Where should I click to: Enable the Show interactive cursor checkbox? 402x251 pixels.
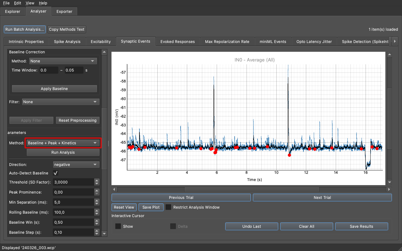[x=118, y=227]
